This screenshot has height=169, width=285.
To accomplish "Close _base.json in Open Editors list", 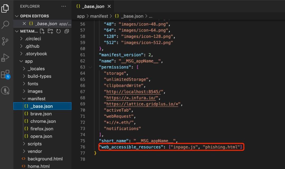I will tap(24, 24).
